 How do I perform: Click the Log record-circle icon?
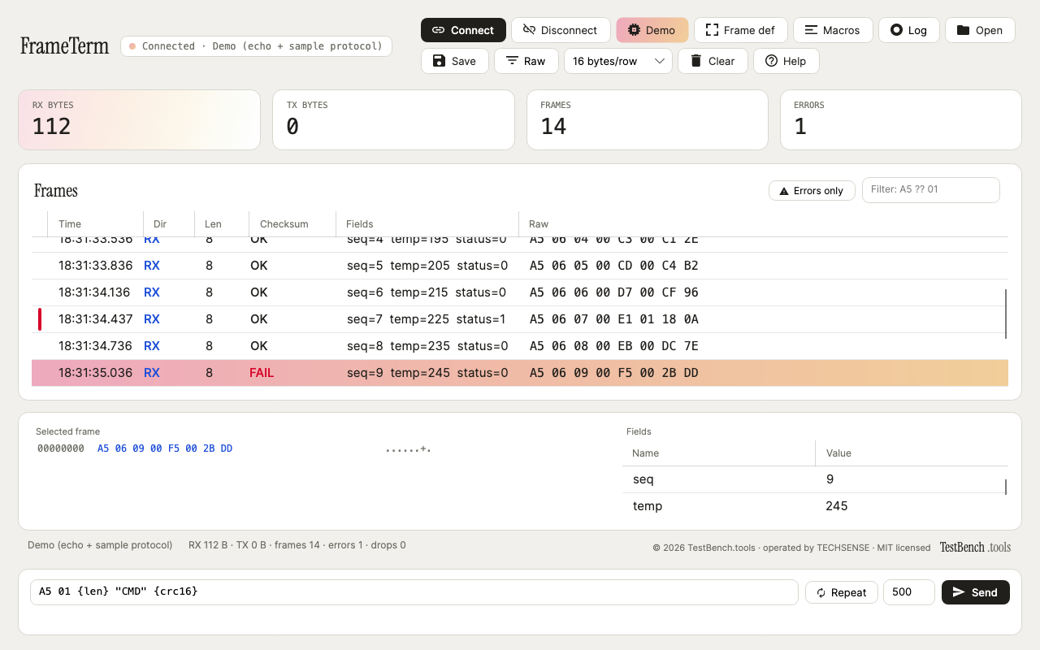(896, 30)
